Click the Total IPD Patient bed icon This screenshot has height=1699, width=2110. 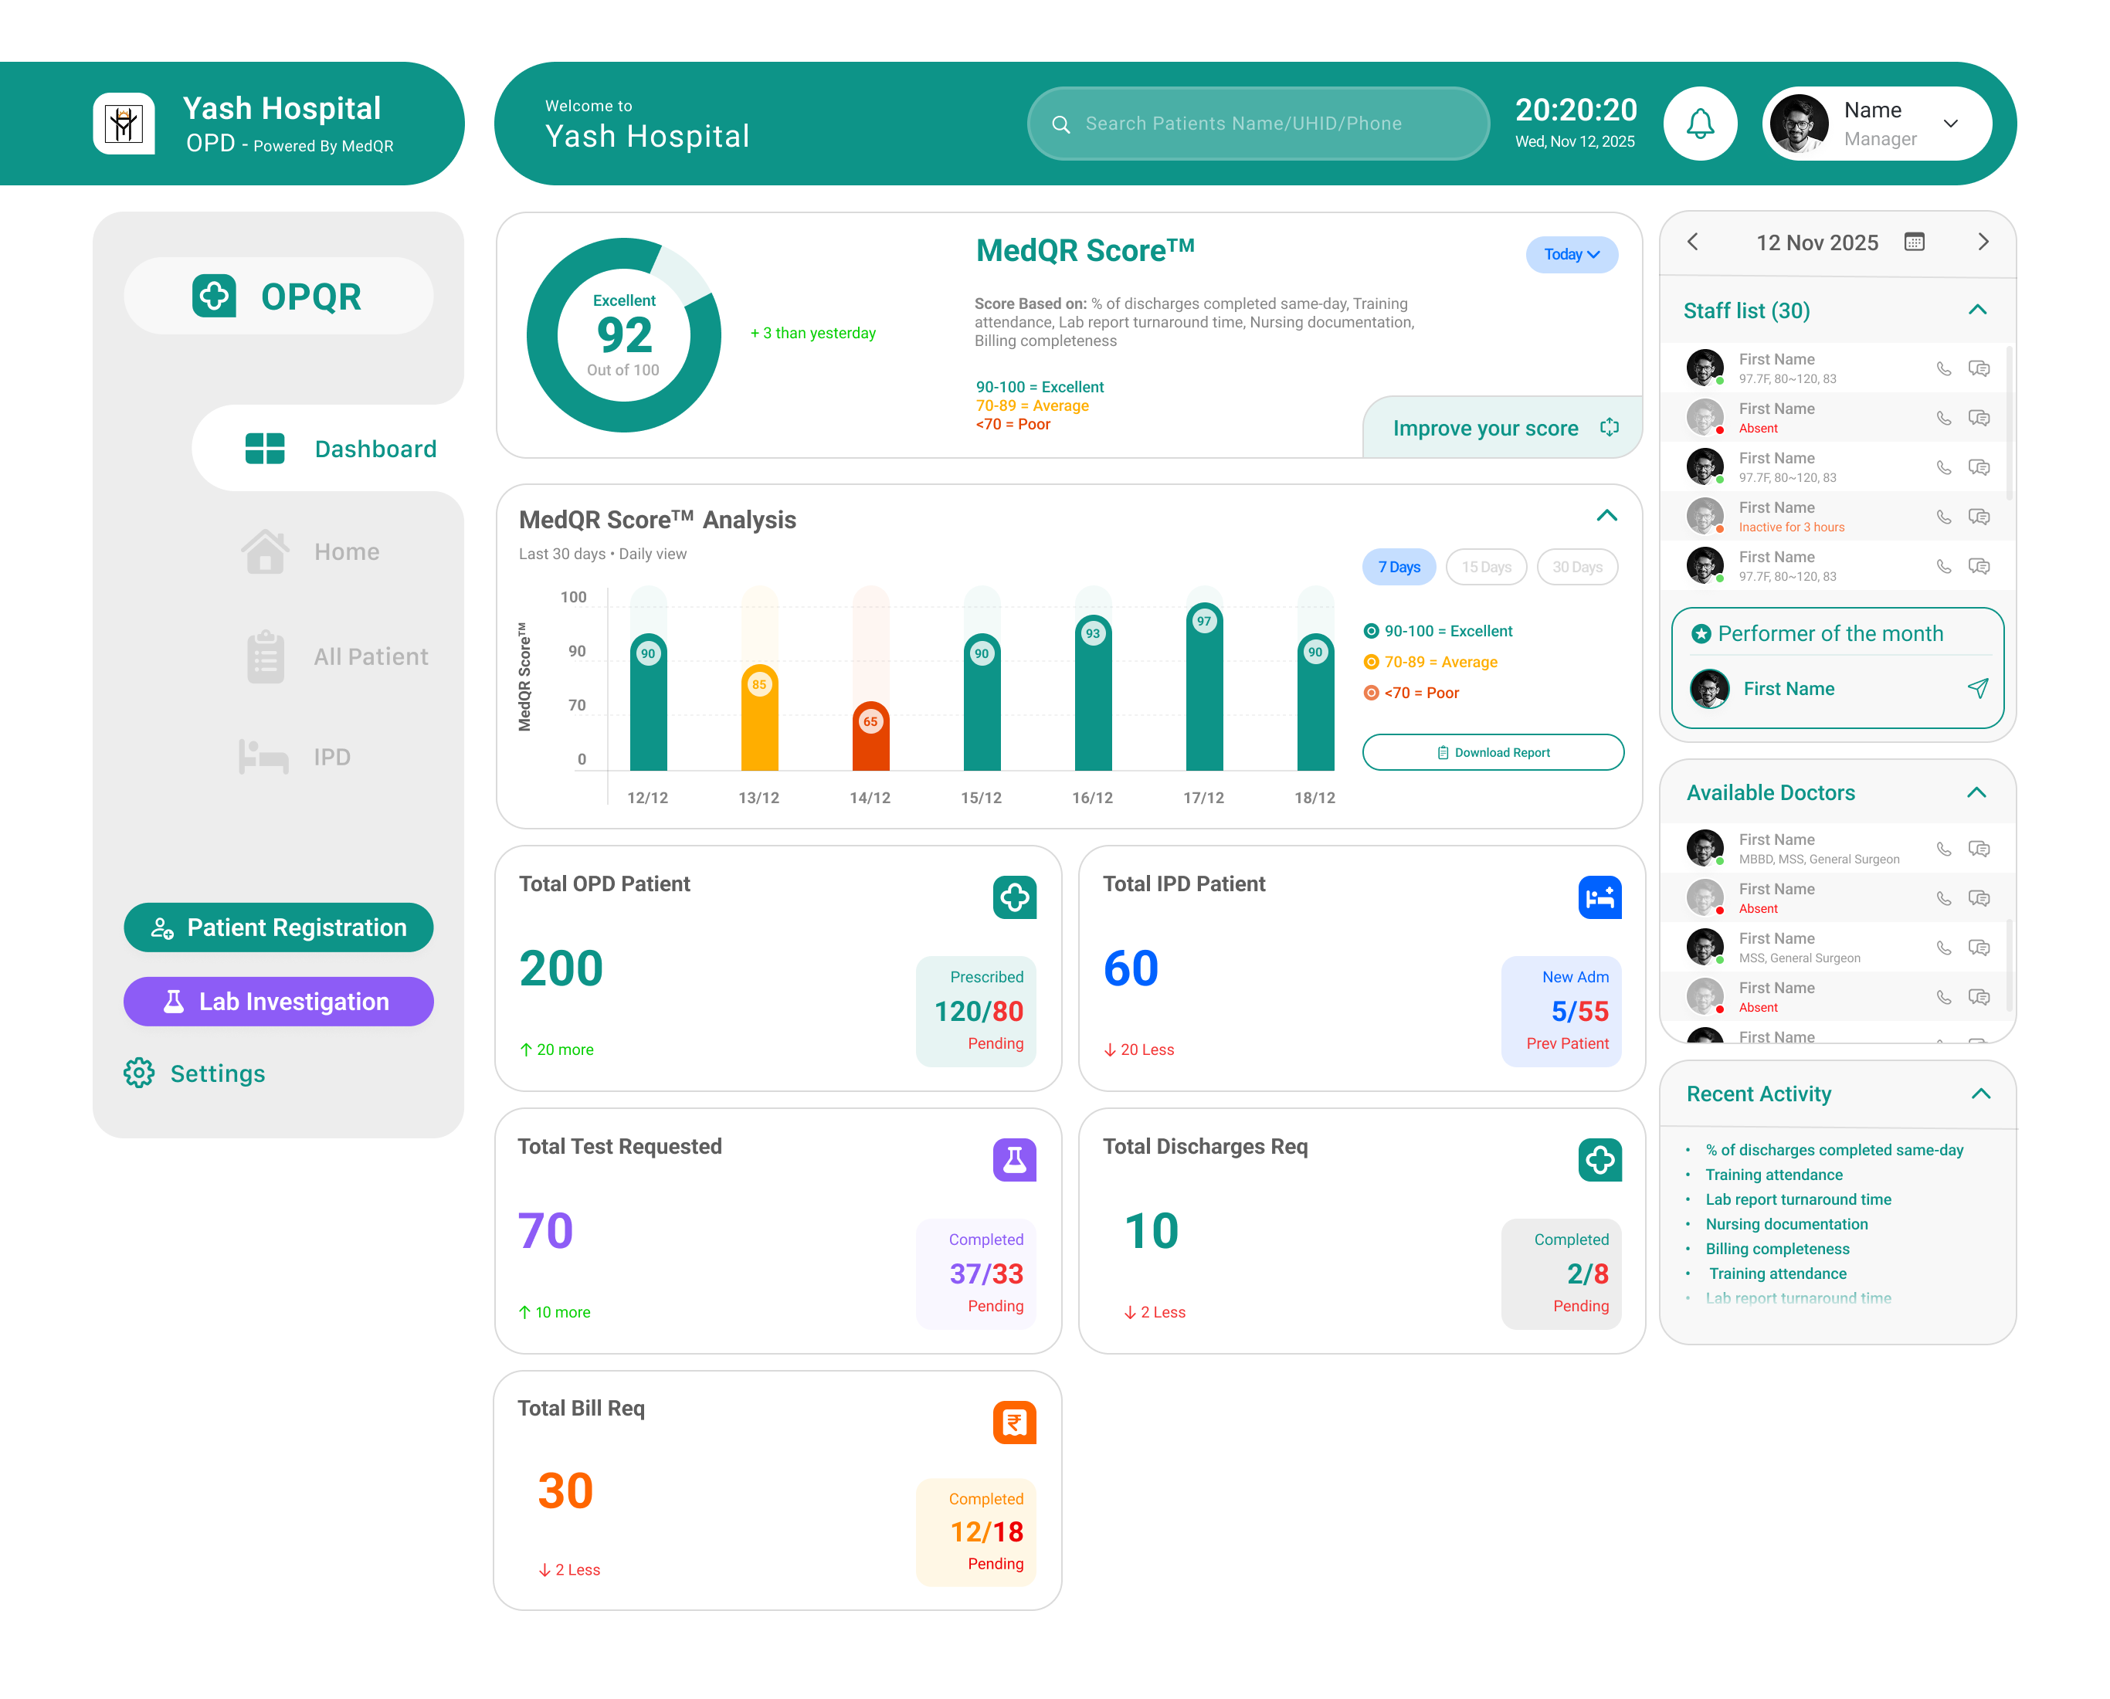(x=1599, y=897)
